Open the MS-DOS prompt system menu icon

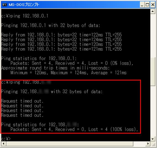pyautogui.click(x=4, y=5)
